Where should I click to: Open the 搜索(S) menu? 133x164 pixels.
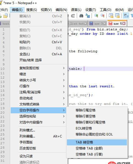click(32, 10)
